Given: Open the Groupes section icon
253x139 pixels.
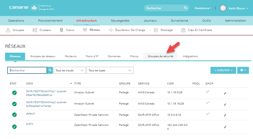Looking at the screenshot, I should point(8,30).
